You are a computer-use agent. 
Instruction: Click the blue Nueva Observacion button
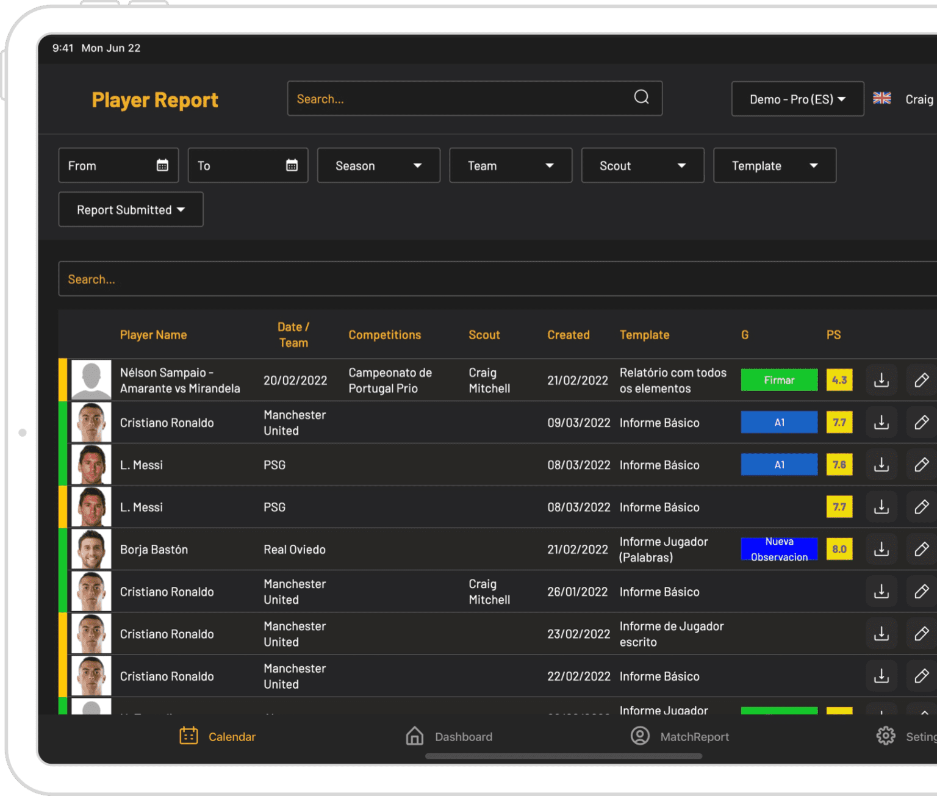click(x=779, y=549)
